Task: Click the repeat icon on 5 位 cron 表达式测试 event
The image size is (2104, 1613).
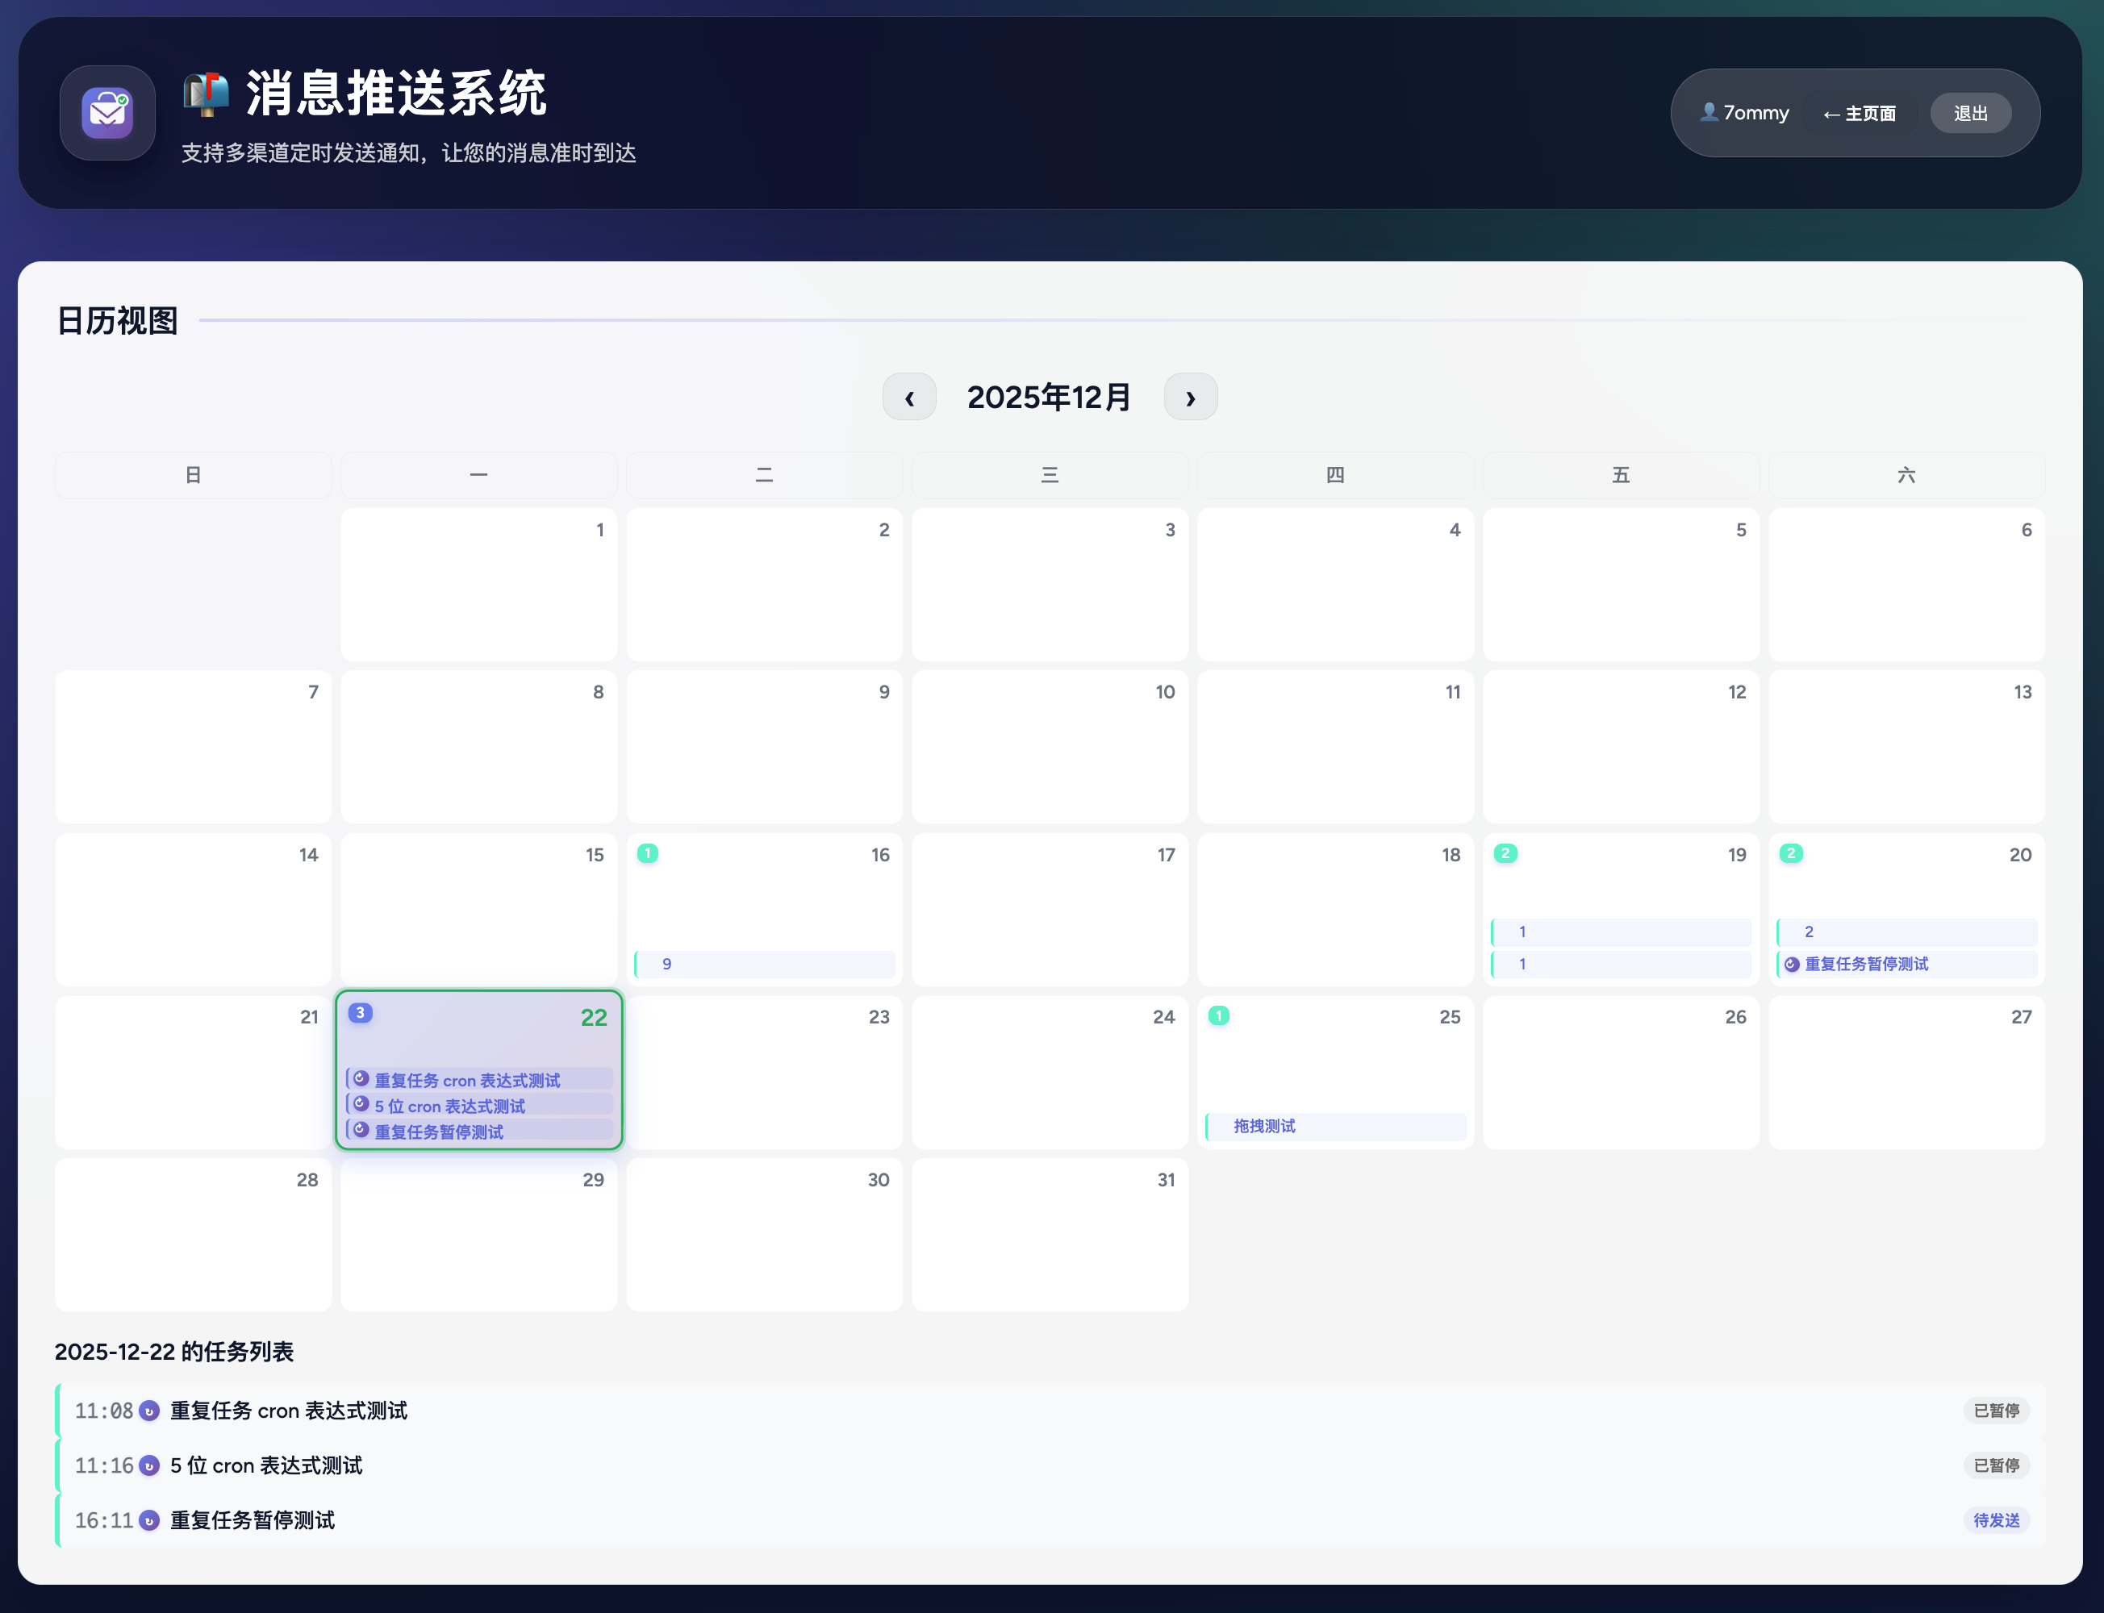Action: [361, 1104]
